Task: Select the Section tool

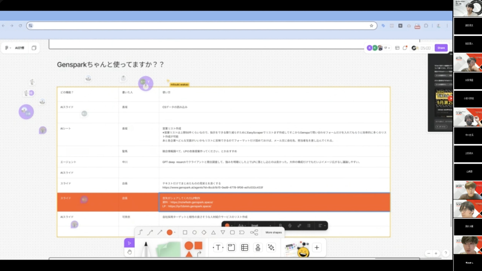Action: click(231, 248)
